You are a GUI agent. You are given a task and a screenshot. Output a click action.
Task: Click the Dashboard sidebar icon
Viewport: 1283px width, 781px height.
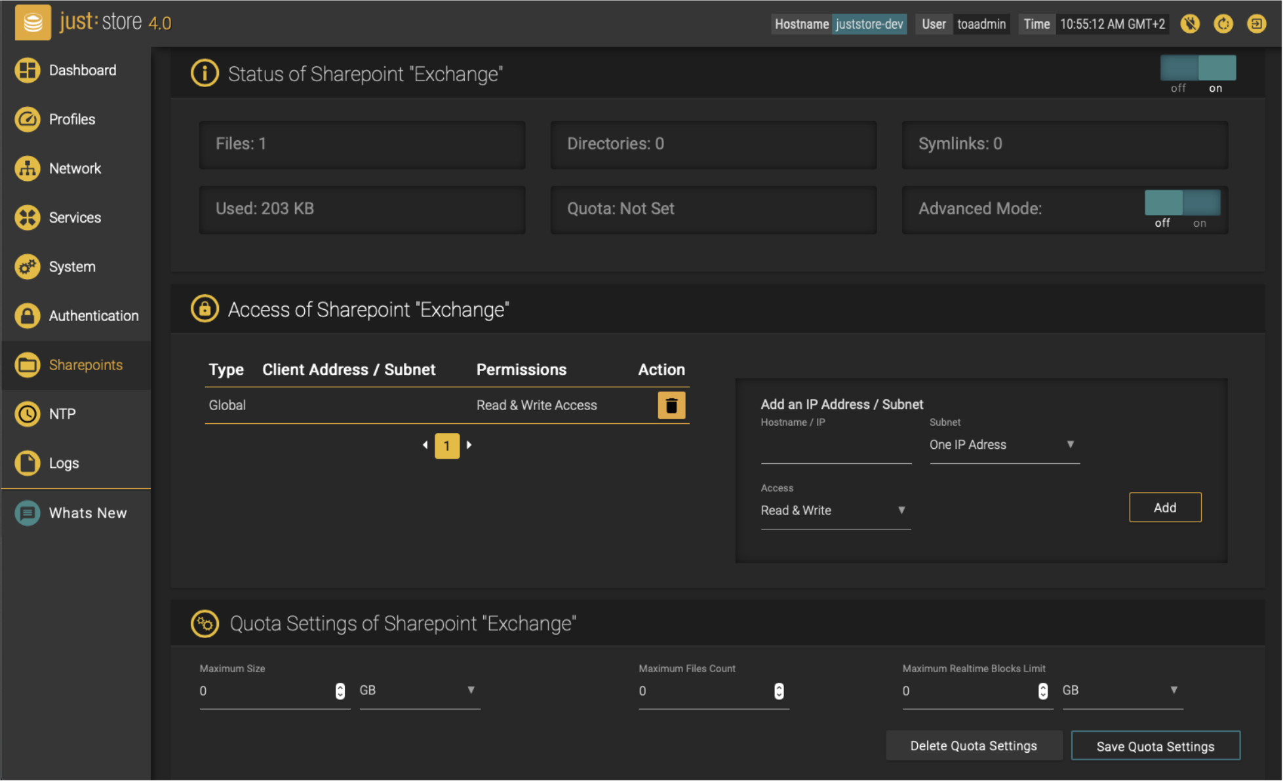coord(28,70)
